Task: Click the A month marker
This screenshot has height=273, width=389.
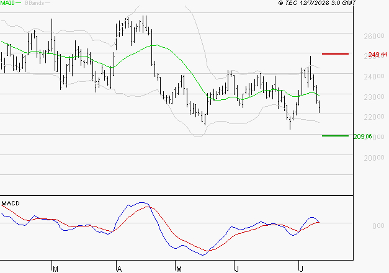Action: pyautogui.click(x=119, y=269)
